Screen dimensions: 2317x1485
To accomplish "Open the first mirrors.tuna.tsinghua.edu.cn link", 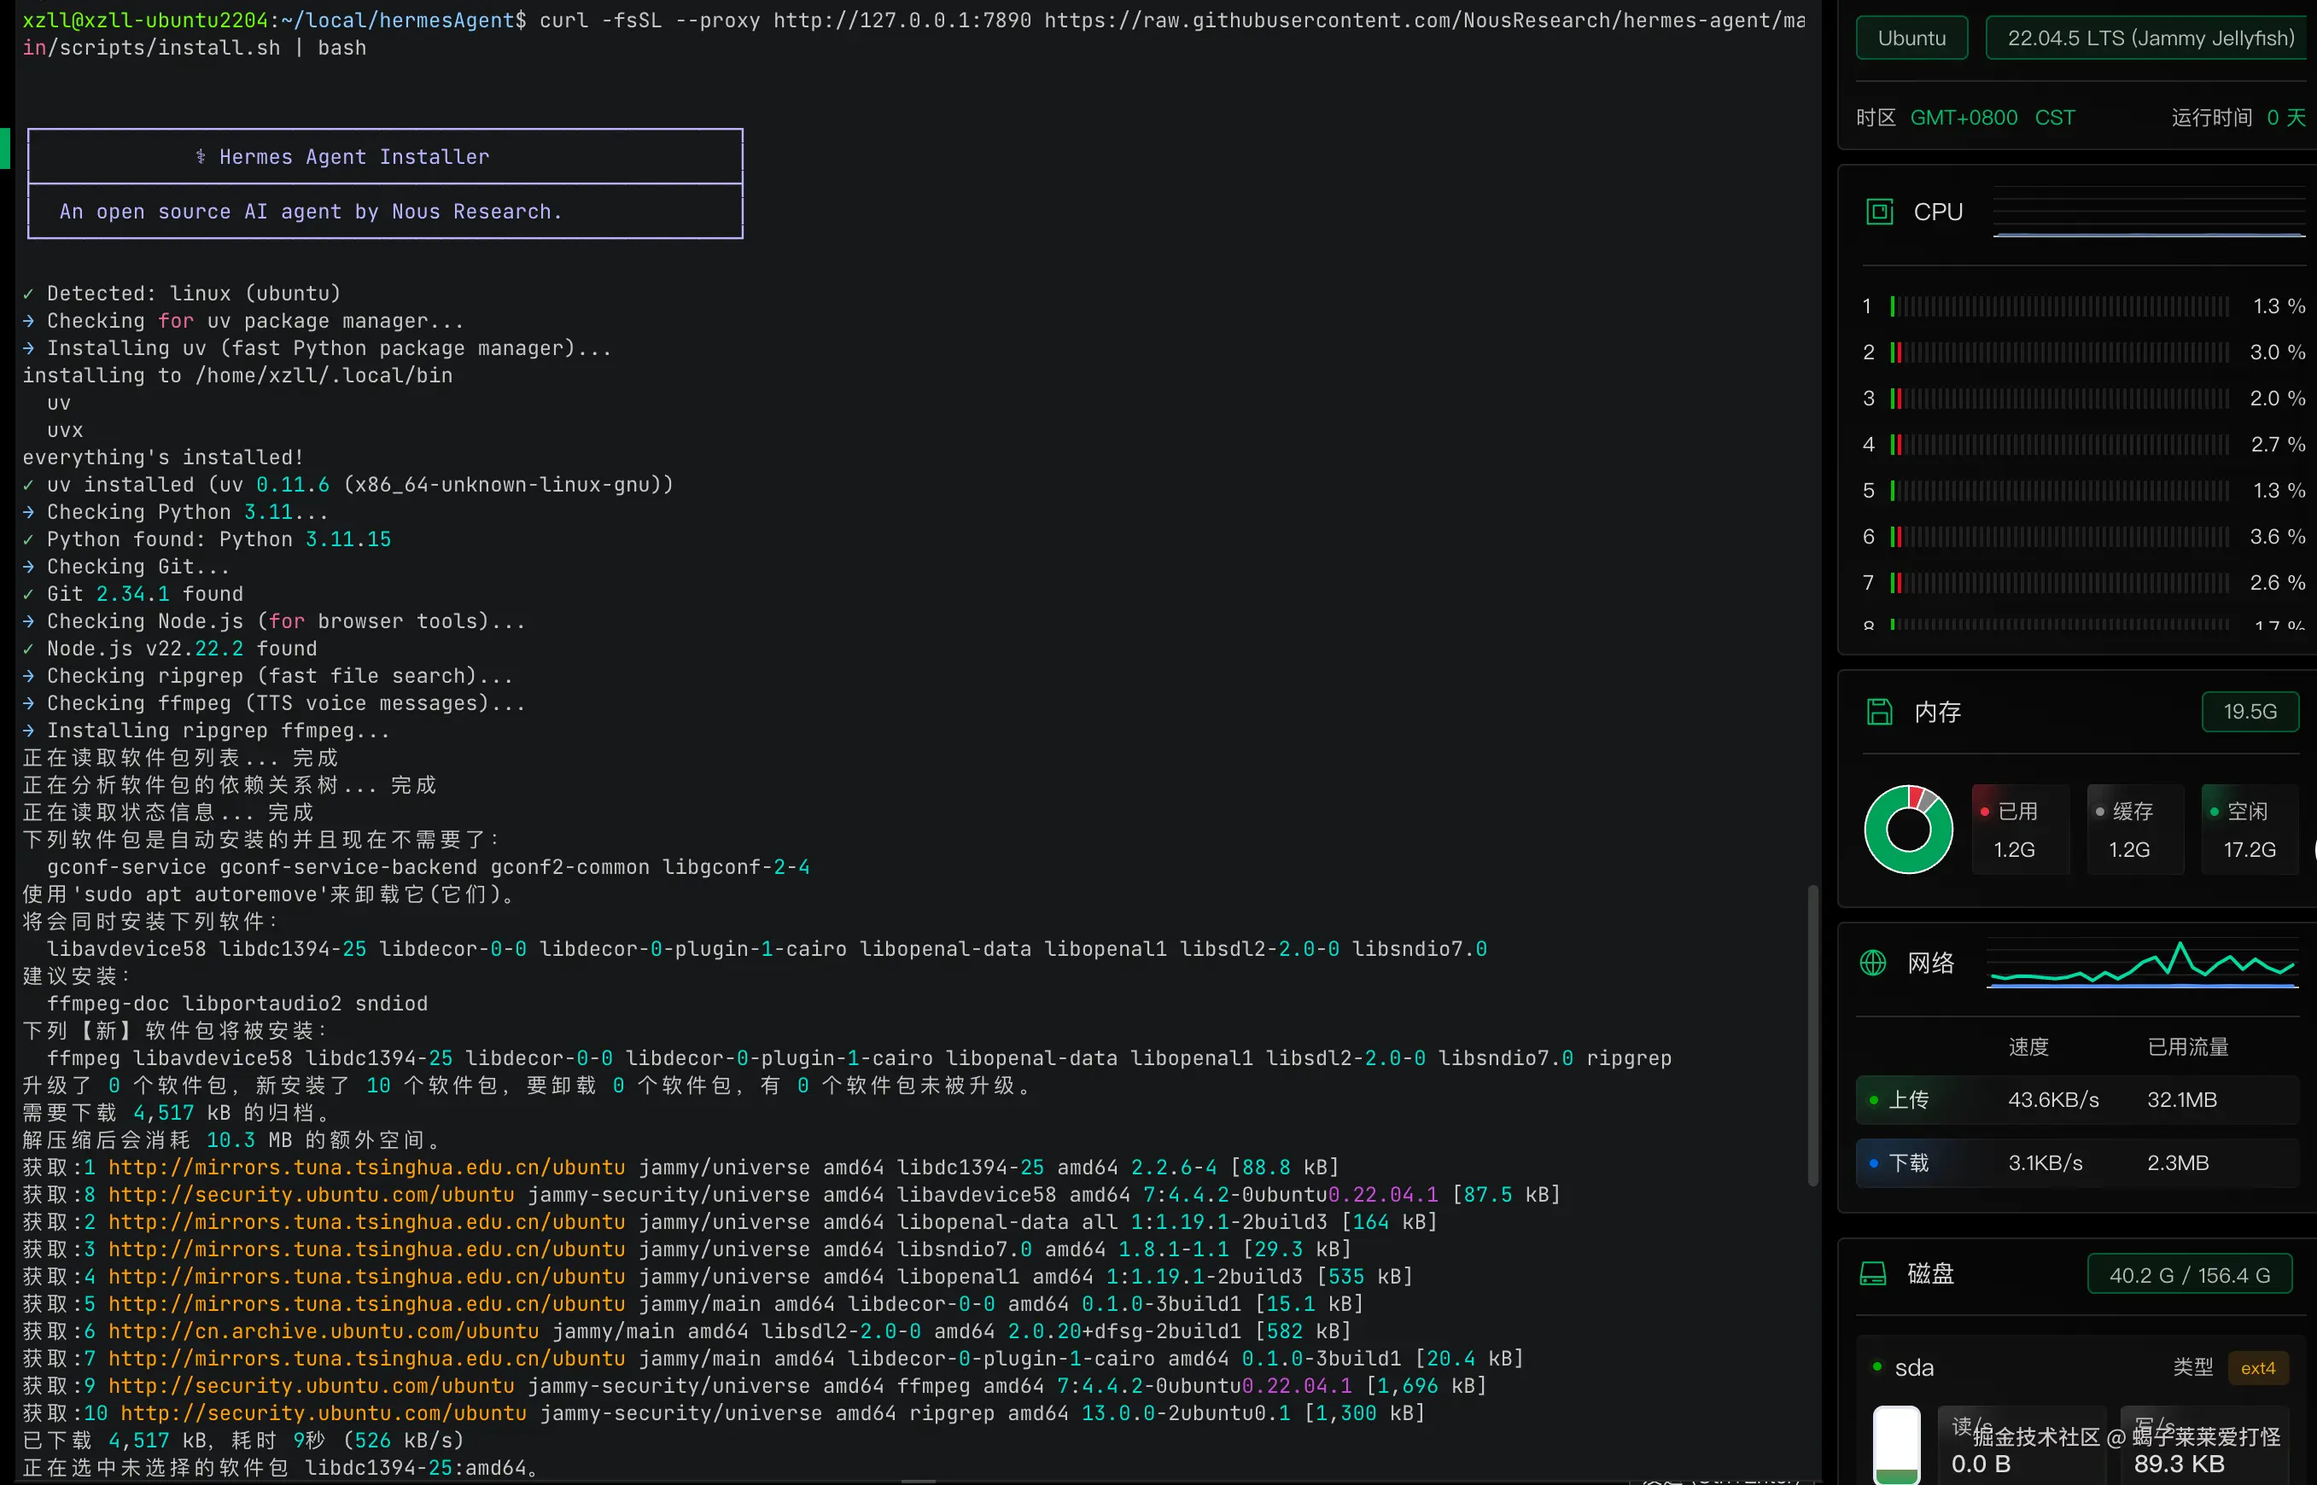I will point(365,1167).
